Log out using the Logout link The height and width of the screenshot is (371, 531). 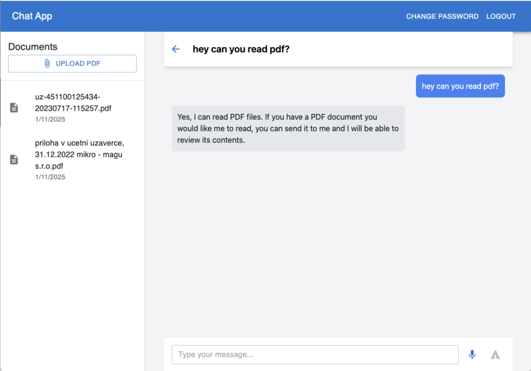500,16
